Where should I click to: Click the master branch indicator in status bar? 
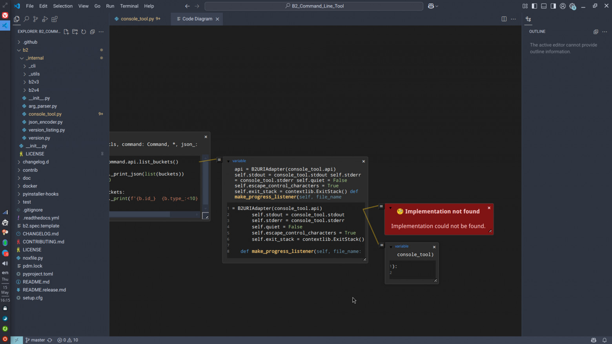(x=35, y=340)
